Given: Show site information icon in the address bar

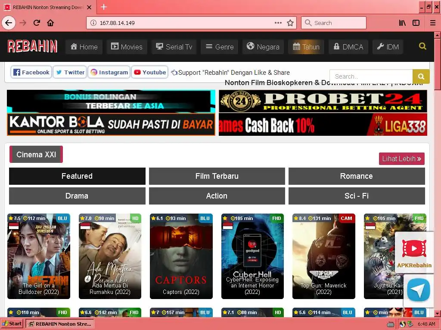Looking at the screenshot, I should coord(93,23).
